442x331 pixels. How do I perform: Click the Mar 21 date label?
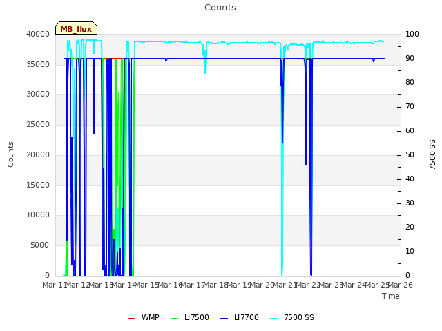285,285
